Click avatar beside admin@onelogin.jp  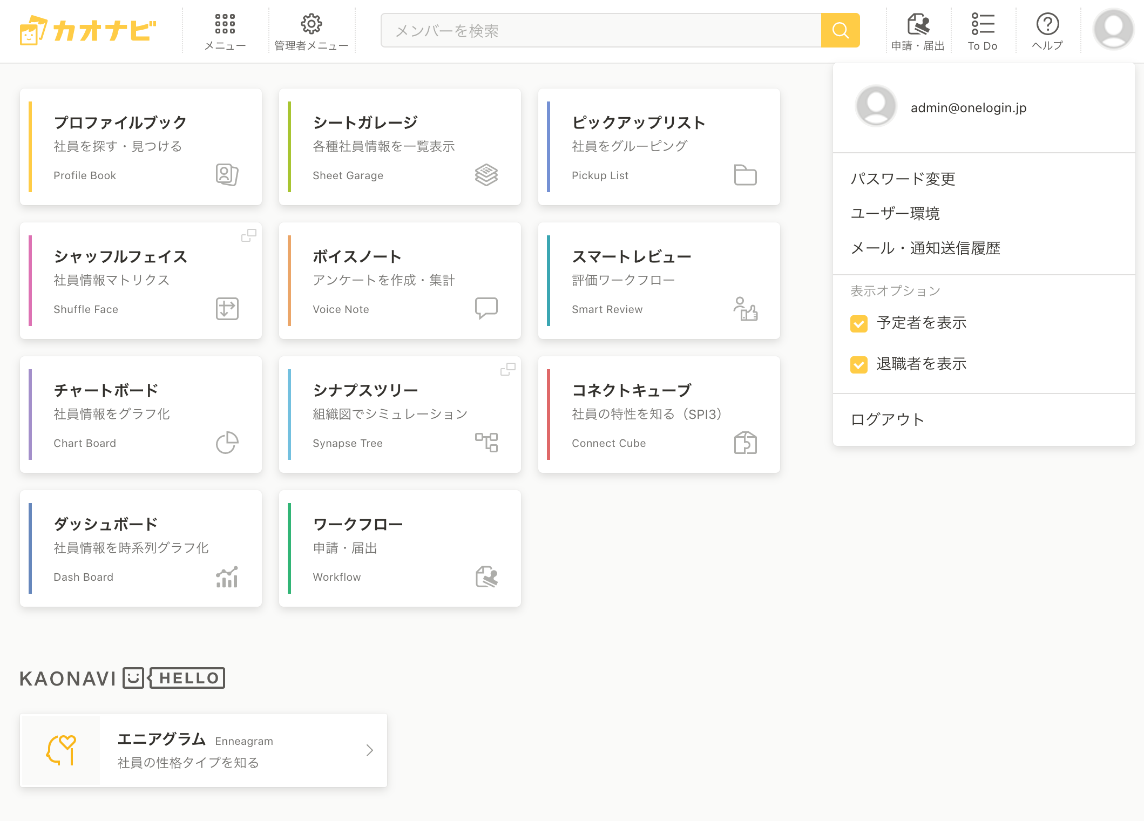tap(876, 106)
